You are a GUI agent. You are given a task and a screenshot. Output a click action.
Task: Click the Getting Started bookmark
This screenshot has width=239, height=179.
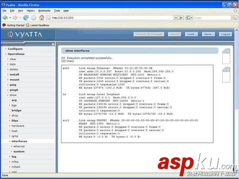pos(13,25)
